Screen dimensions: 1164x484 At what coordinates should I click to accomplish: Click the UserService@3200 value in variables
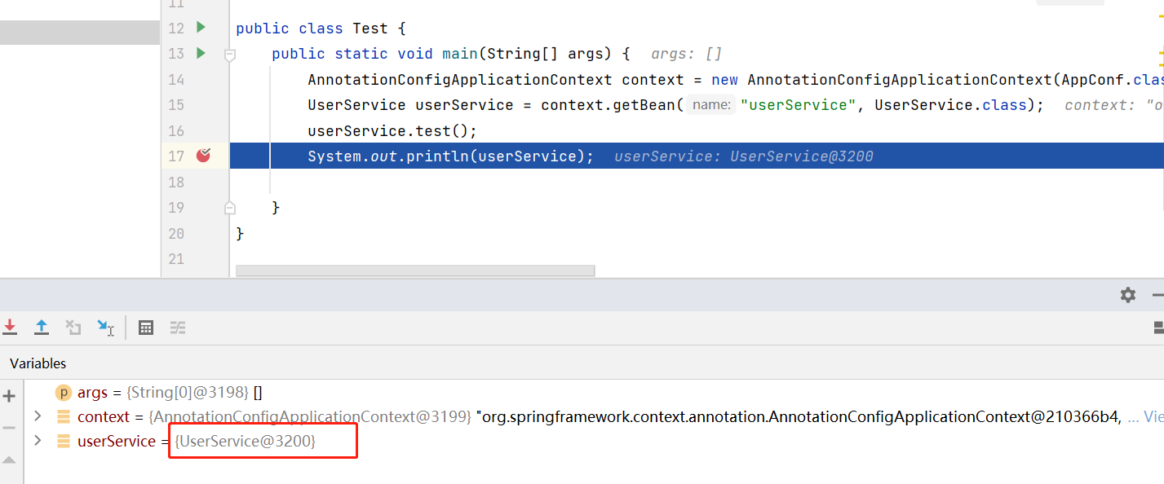click(245, 441)
